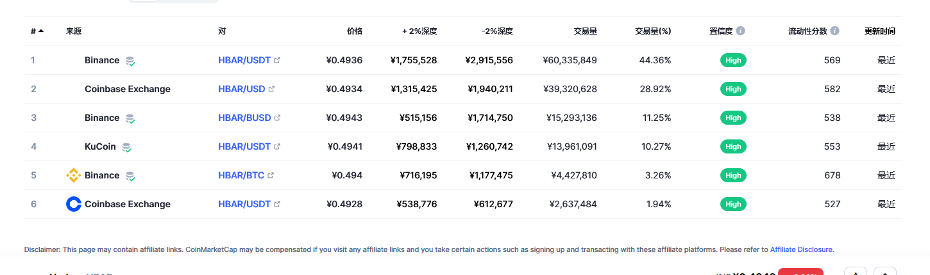Click the proof-of-reserves icon beside Binance row 1
Viewport: 930px width, 275px height.
(x=130, y=61)
